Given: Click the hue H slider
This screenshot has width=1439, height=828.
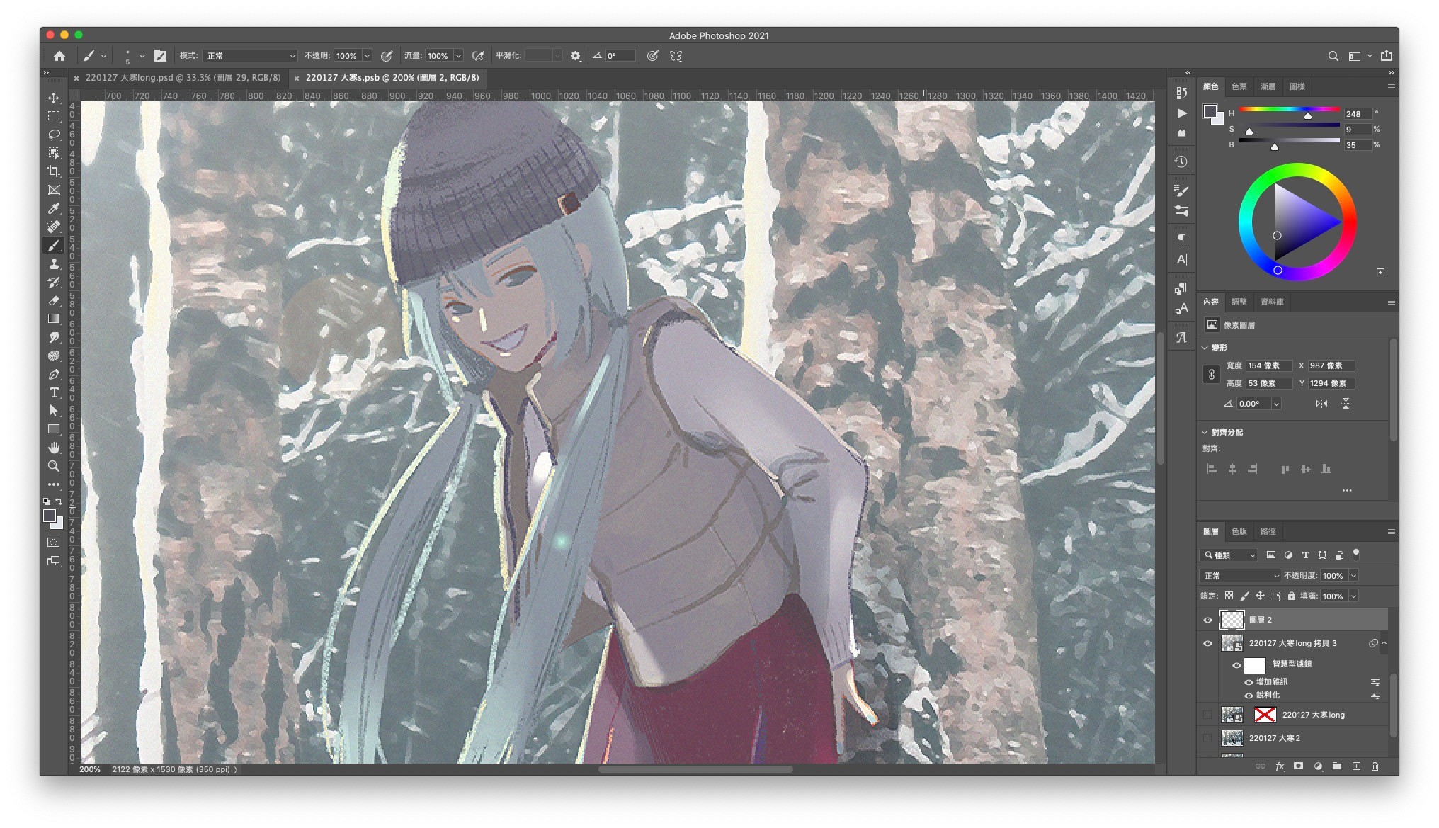Looking at the screenshot, I should click(1289, 110).
